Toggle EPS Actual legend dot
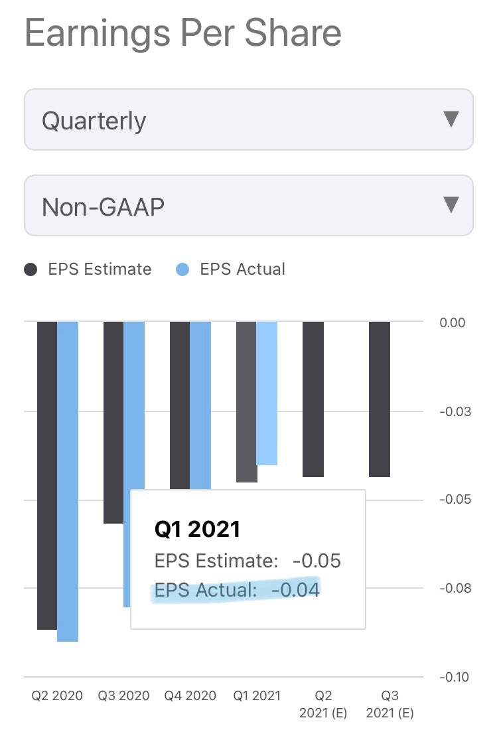The image size is (497, 730). [184, 269]
